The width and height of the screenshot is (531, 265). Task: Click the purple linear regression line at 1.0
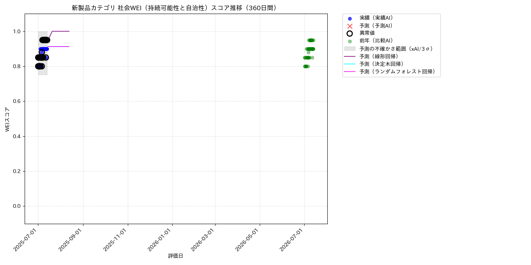pos(61,31)
